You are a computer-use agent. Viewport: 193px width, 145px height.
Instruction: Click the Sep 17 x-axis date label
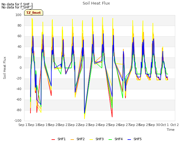24,125
